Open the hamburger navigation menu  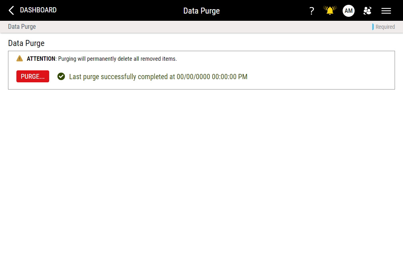tap(386, 11)
